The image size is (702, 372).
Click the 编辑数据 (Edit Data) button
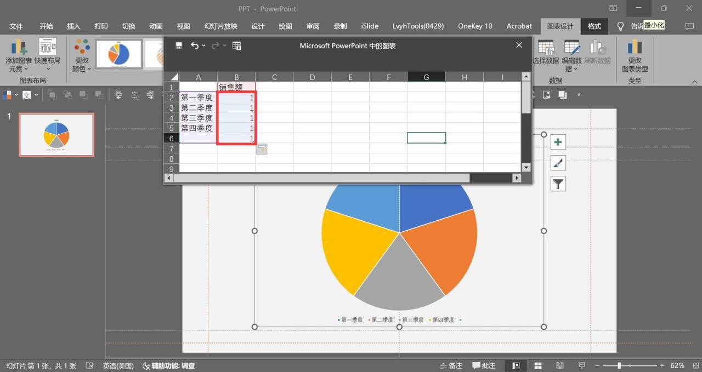[x=572, y=56]
